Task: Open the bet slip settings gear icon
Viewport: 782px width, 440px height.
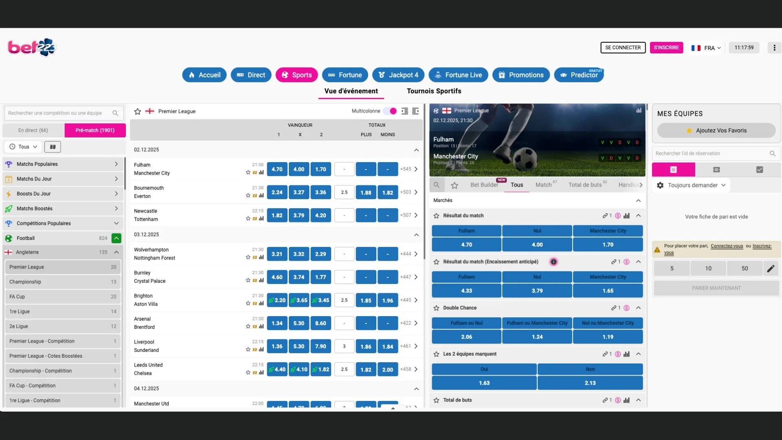Action: [659, 185]
